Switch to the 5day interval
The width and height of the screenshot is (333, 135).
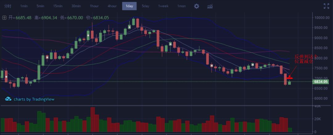(x=146, y=6)
